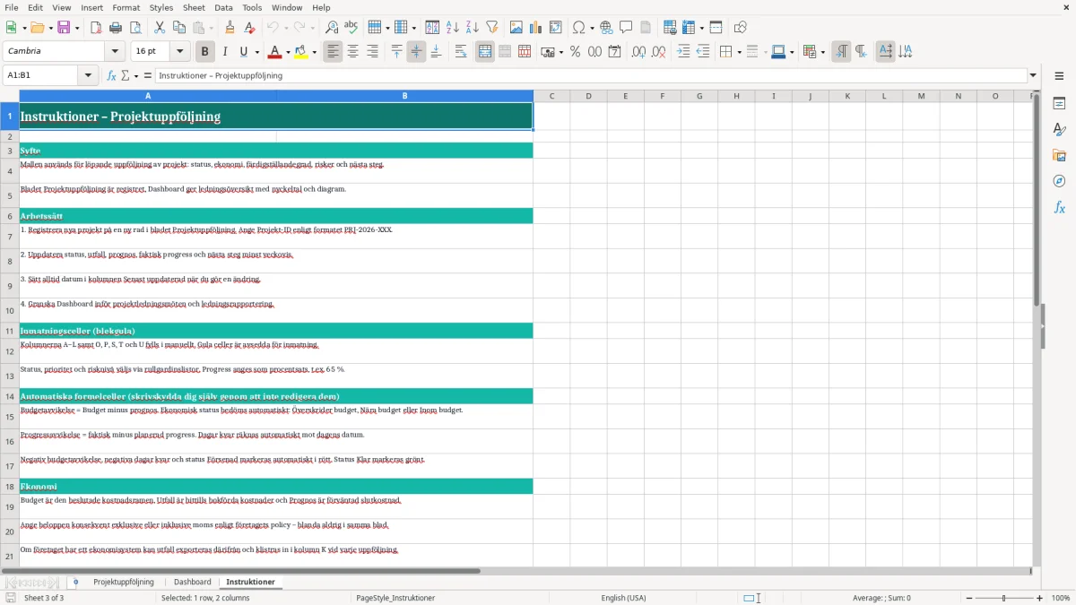
Task: Open the Data menu
Action: point(223,7)
